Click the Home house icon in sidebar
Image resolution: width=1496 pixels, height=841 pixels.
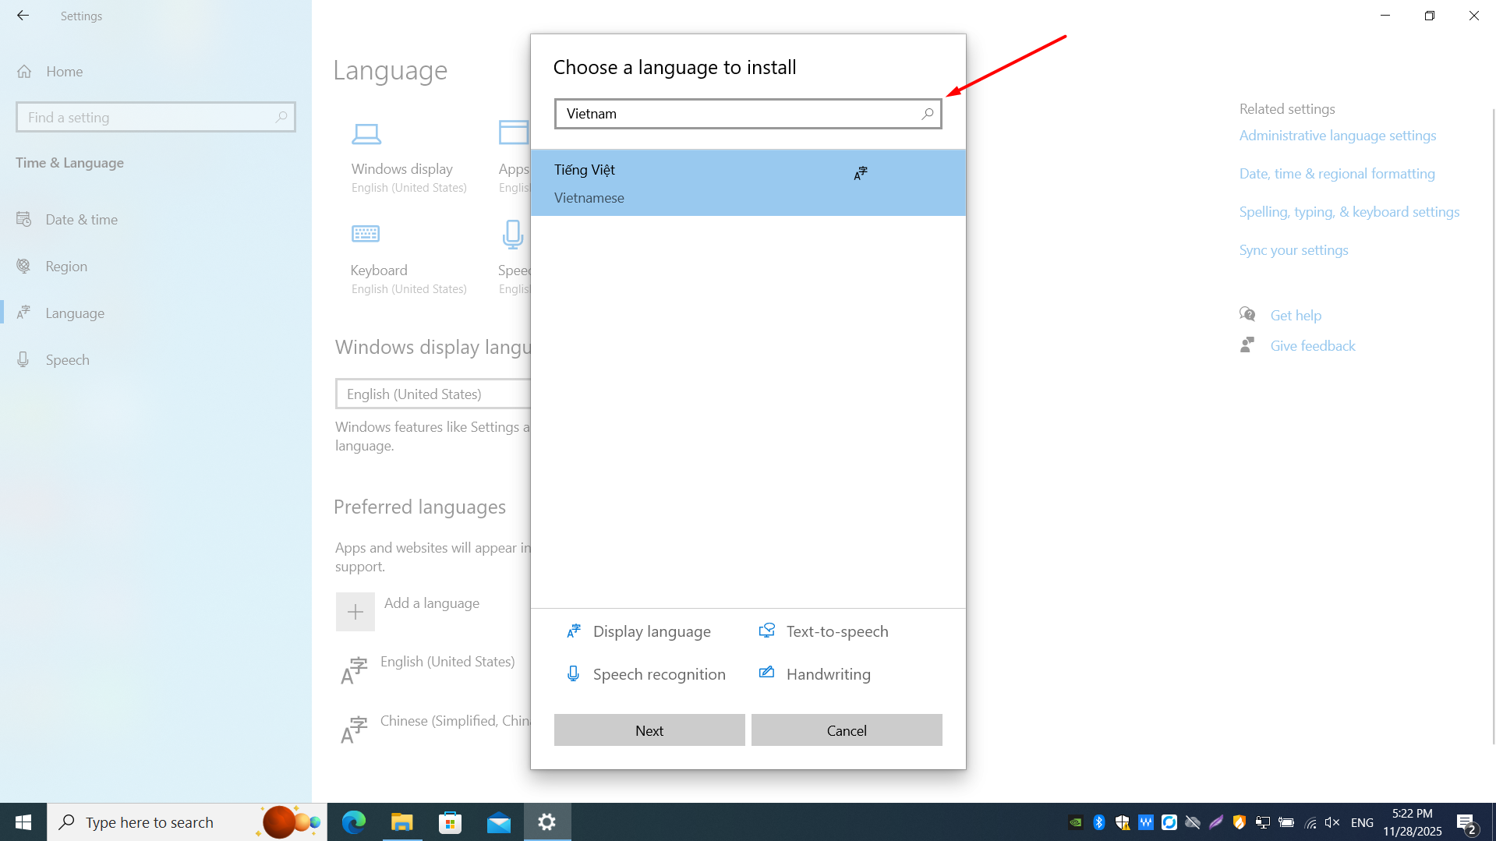coord(24,72)
